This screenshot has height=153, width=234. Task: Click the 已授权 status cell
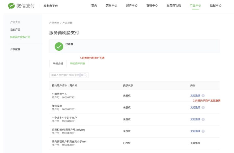(127, 143)
